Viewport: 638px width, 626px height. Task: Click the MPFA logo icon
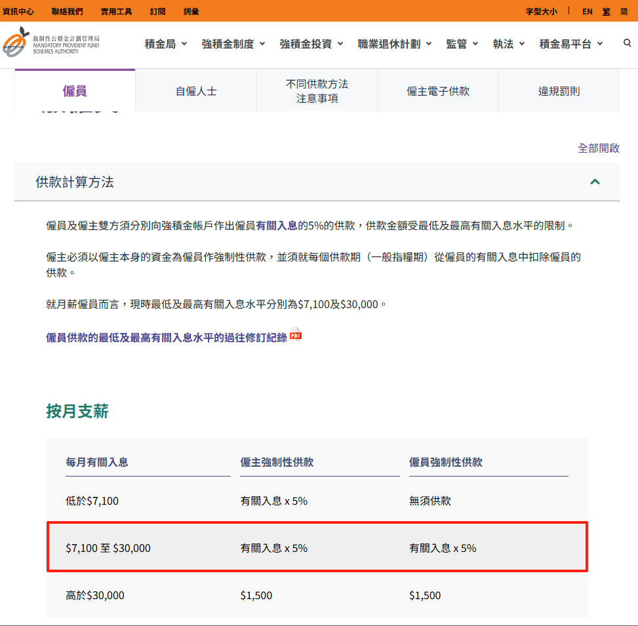tap(16, 43)
